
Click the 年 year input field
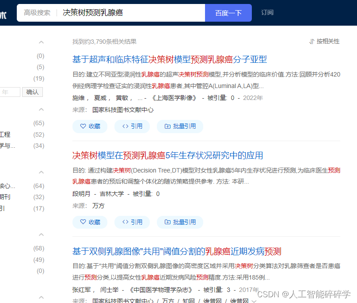pyautogui.click(x=10, y=92)
